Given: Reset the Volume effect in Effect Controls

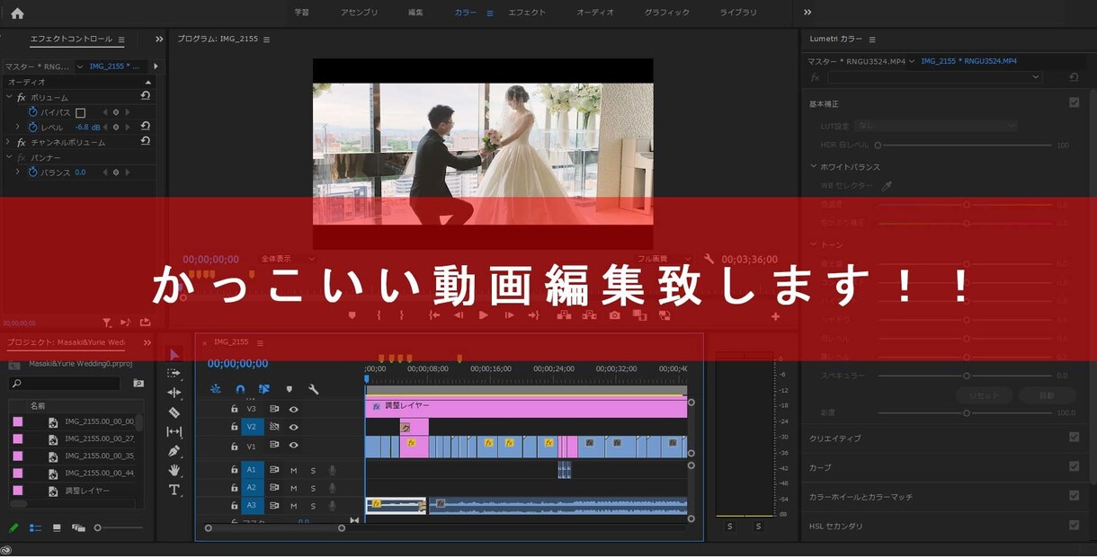Looking at the screenshot, I should (146, 95).
